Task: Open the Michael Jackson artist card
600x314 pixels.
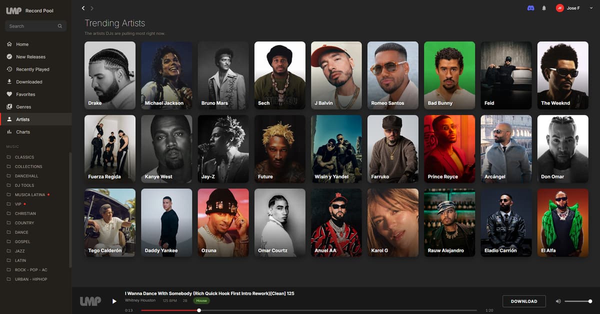Action: coord(166,75)
